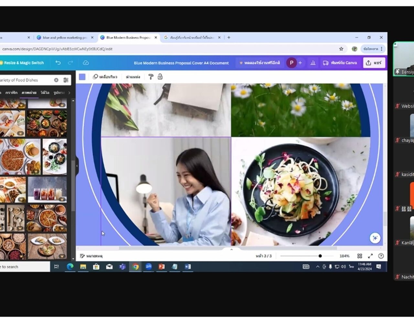This screenshot has width=414, height=323.
Task: Open Mail app from taskbar
Action: [x=109, y=267]
